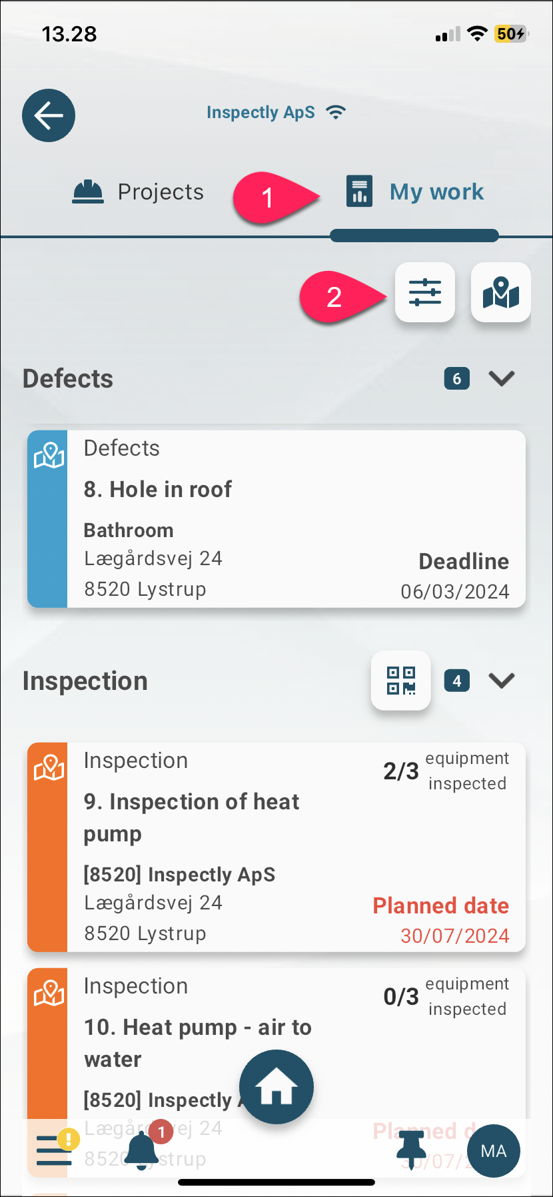The height and width of the screenshot is (1197, 553).
Task: Tap the back arrow button
Action: pos(49,115)
